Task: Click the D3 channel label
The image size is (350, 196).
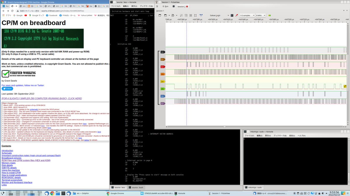Action: [x=162, y=74]
